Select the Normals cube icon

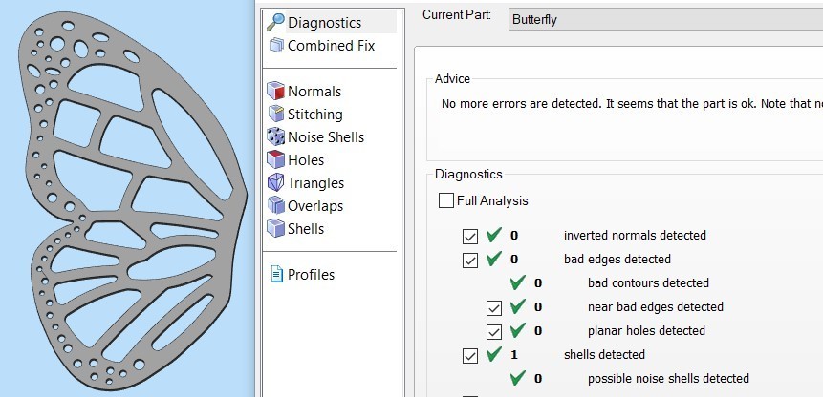[275, 92]
